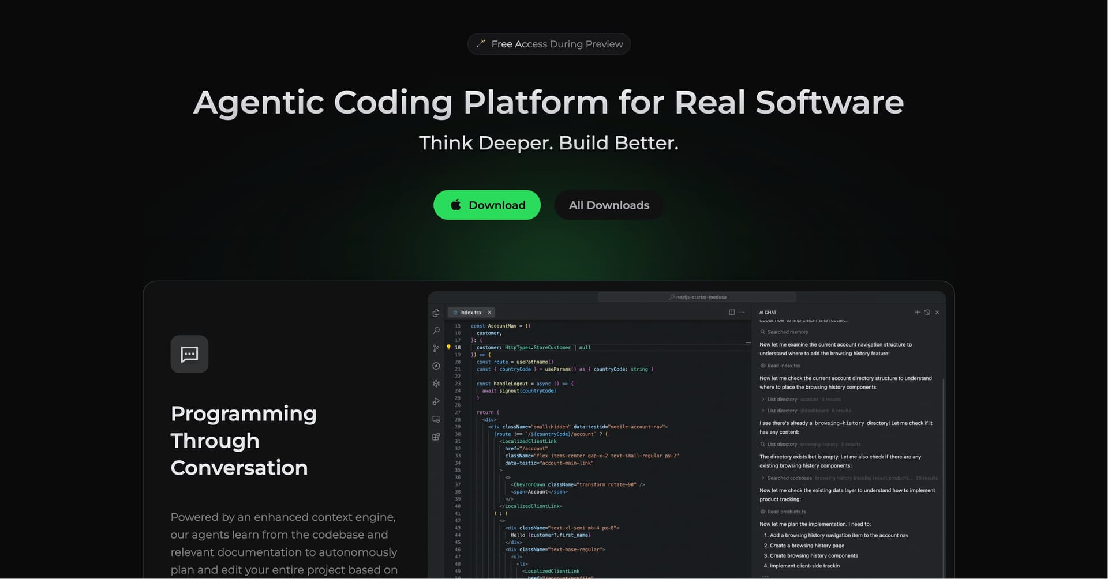Open the Search magnifier in activity bar
The height and width of the screenshot is (579, 1108).
click(x=436, y=330)
